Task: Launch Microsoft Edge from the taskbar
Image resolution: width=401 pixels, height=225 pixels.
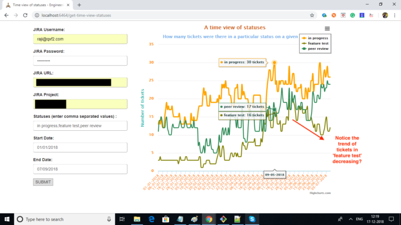Action: click(x=151, y=219)
